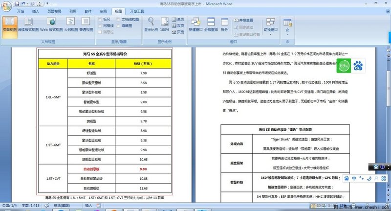391x211 pixels.
Task: Set zoom to 100% button
Action: [165, 24]
